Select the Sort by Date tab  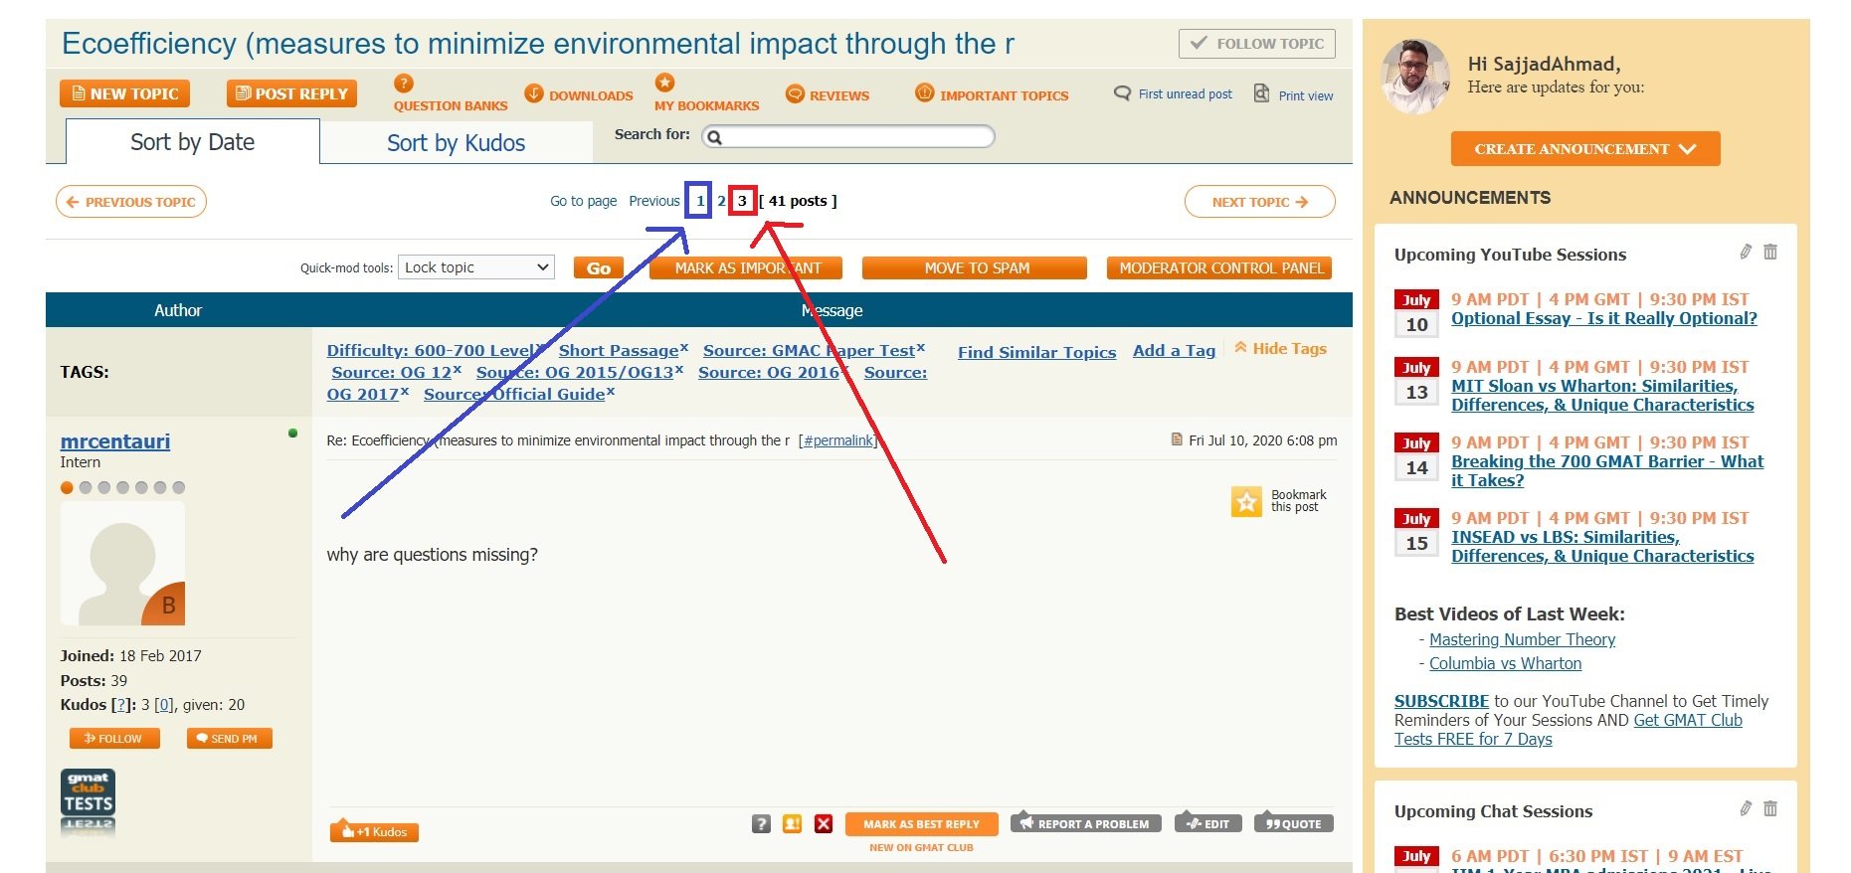[x=192, y=142]
